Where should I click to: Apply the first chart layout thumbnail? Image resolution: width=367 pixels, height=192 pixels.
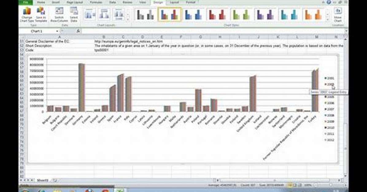point(90,15)
